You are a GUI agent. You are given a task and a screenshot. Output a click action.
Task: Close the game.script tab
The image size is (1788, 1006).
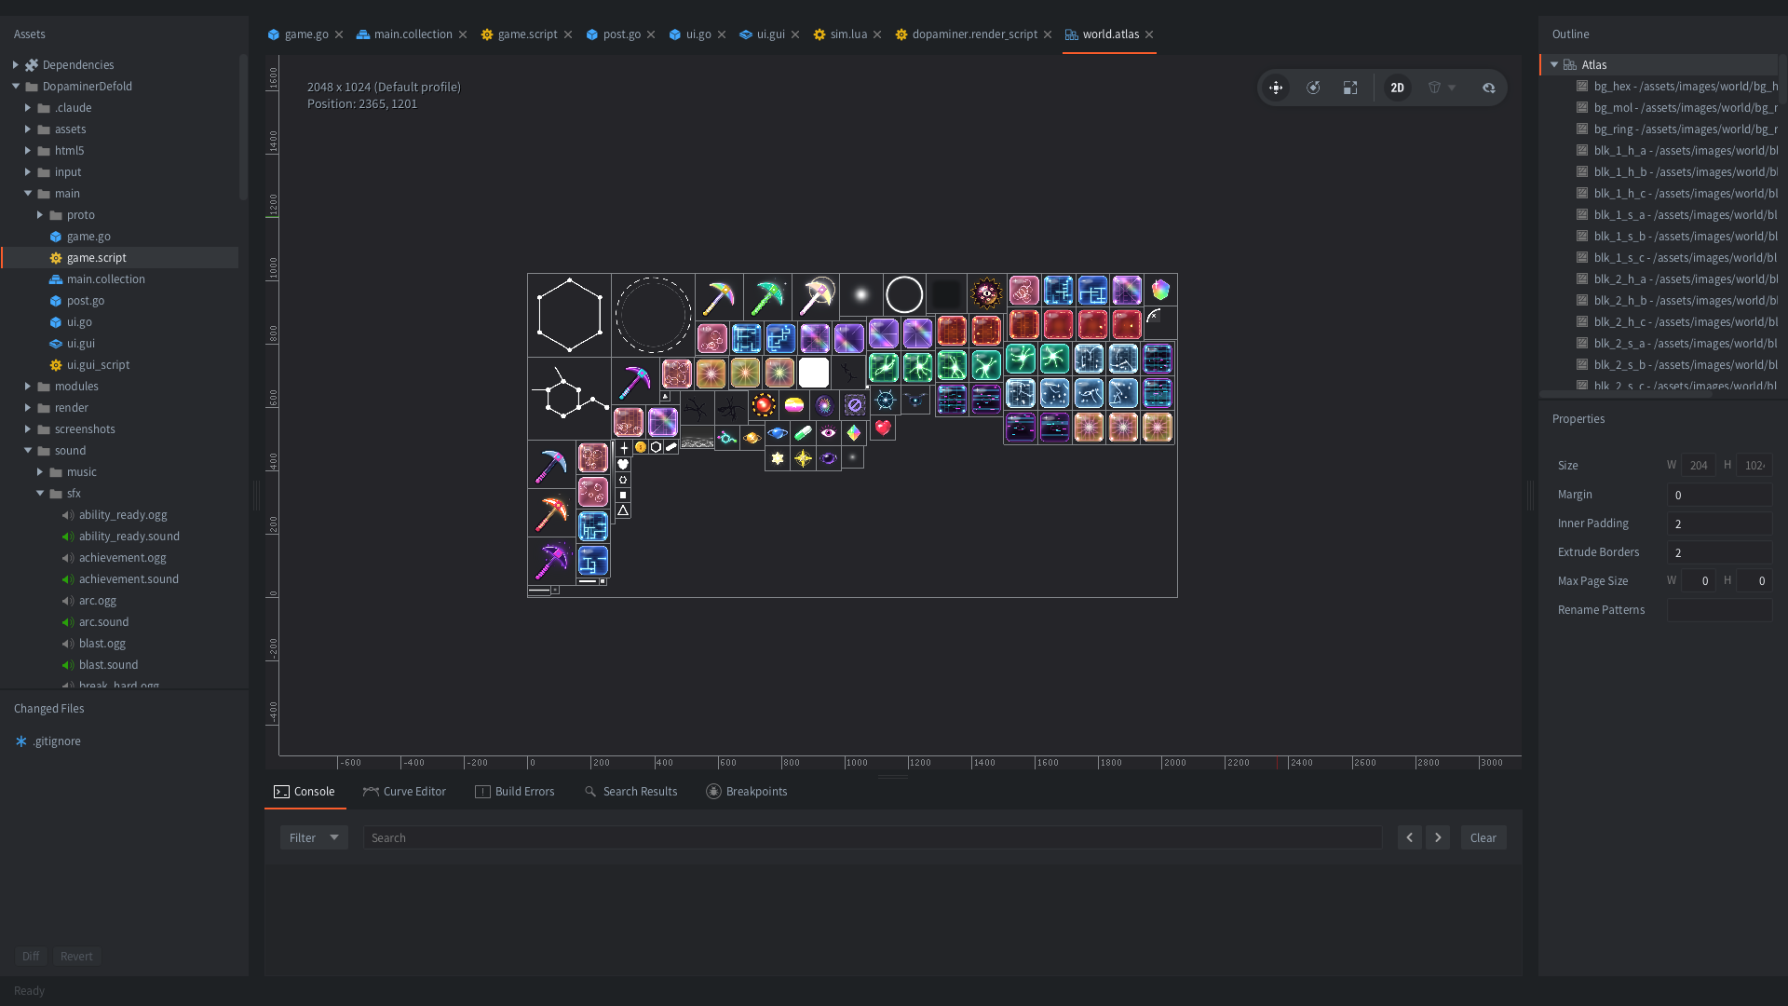[568, 34]
